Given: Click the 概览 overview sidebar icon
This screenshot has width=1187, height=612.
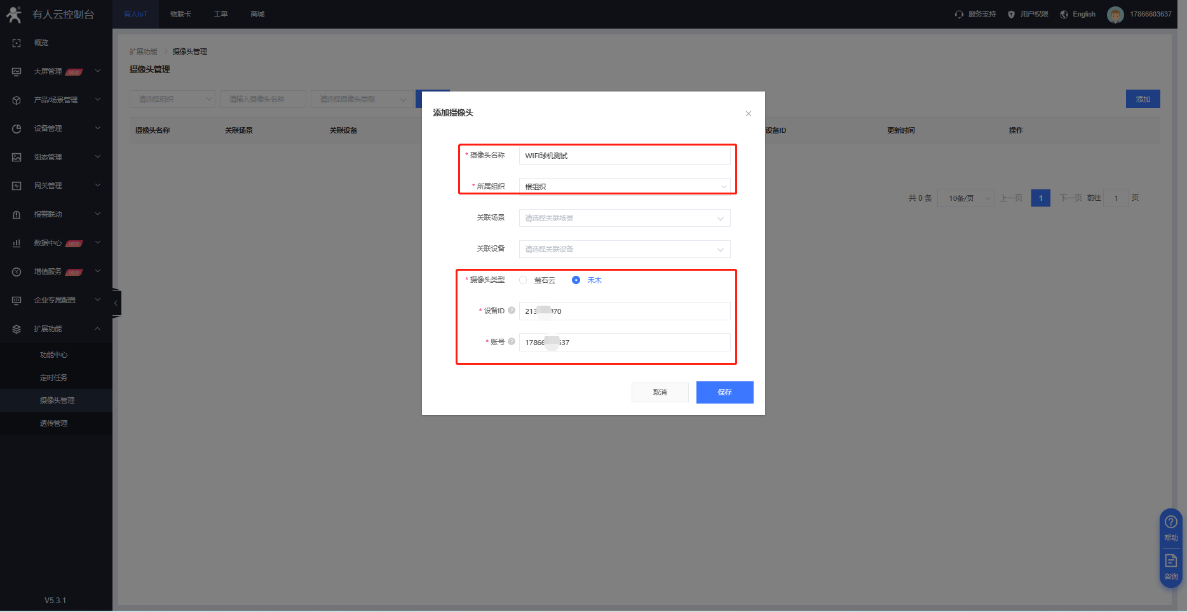Looking at the screenshot, I should (17, 43).
